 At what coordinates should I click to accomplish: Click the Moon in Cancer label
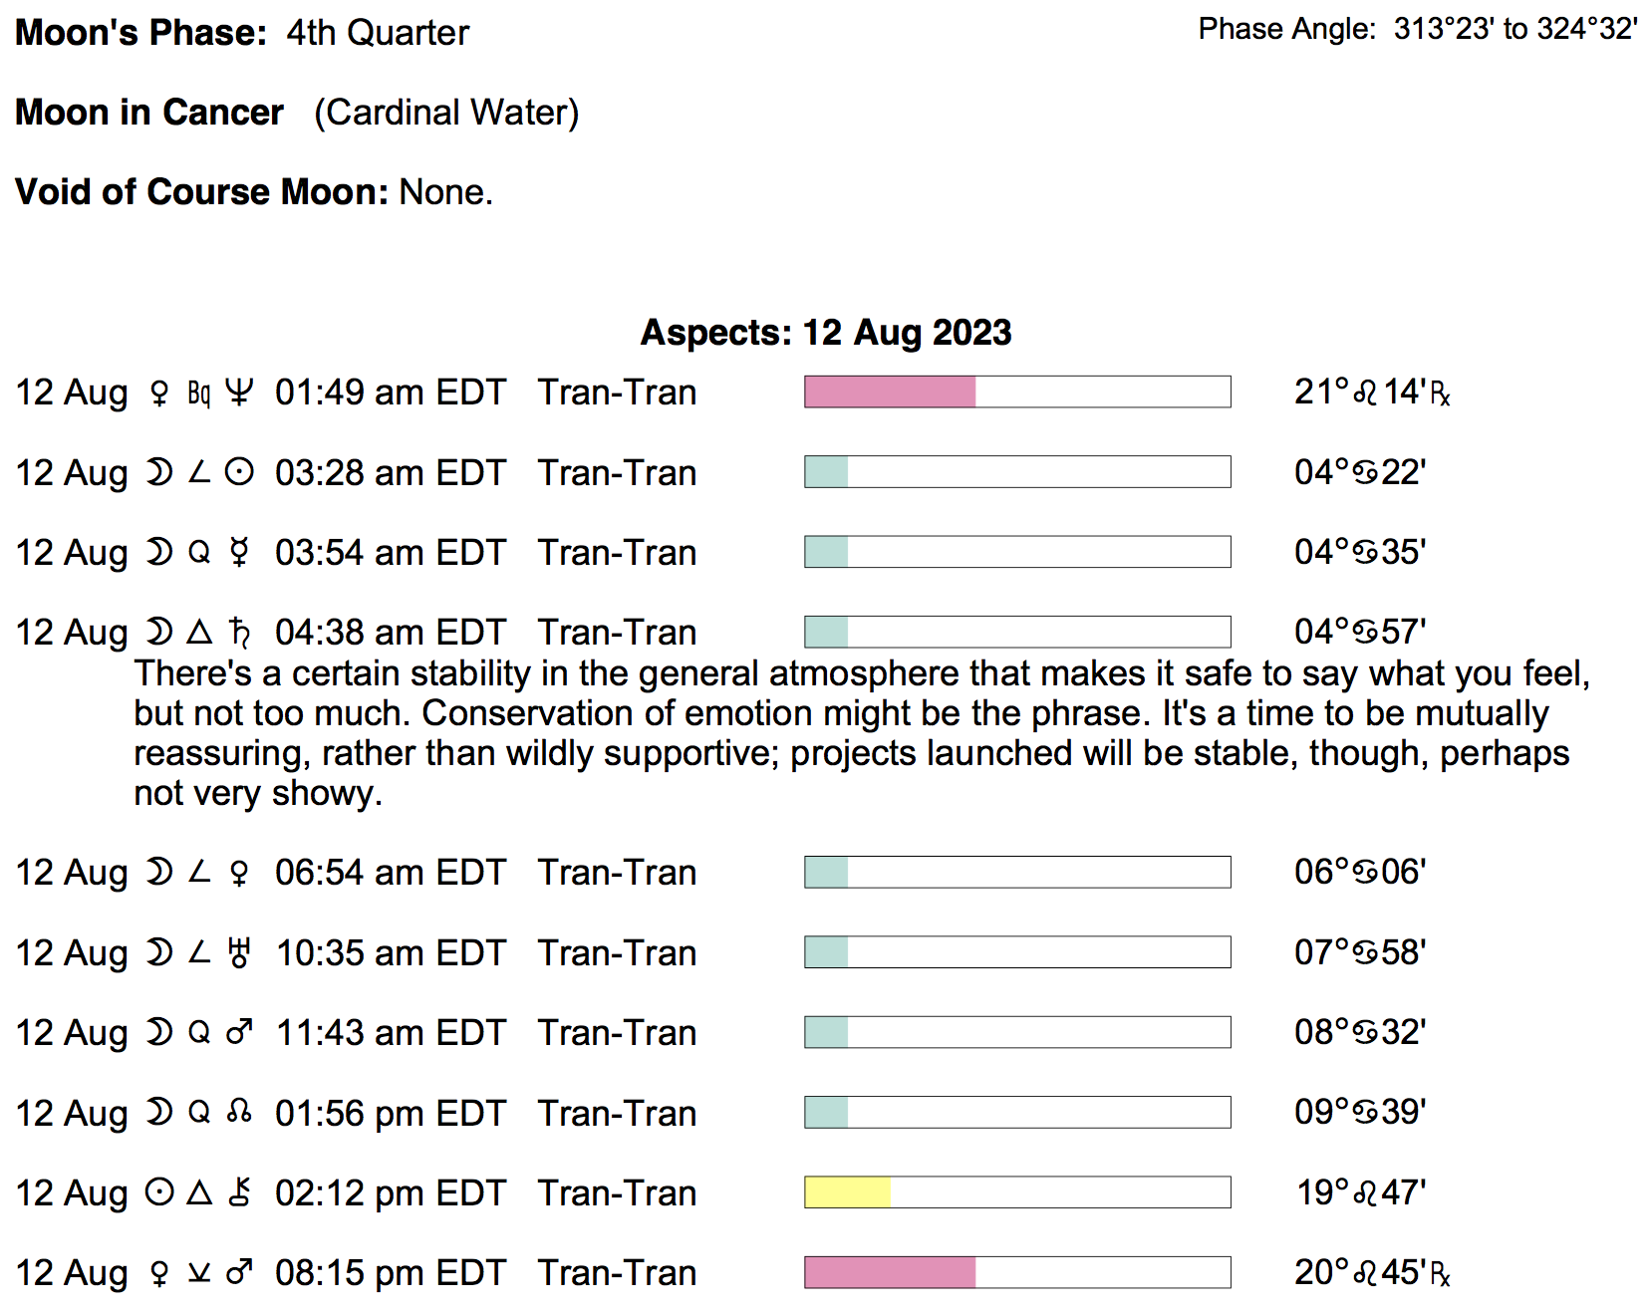pos(149,113)
